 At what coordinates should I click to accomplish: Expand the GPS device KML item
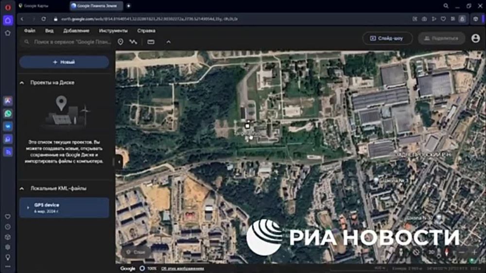[x=27, y=207]
